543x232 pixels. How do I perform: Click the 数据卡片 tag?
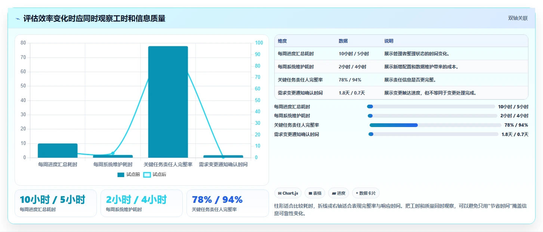click(366, 193)
